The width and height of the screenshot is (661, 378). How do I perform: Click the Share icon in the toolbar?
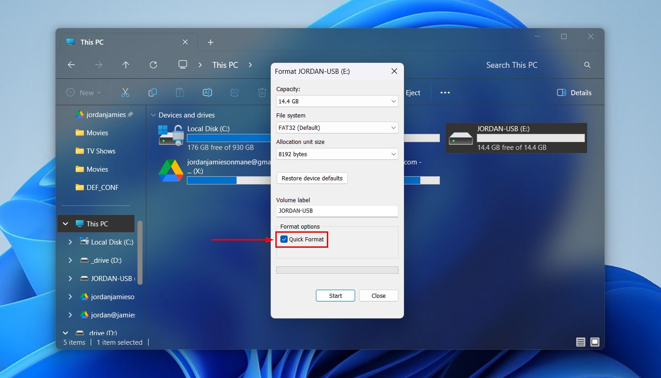pyautogui.click(x=234, y=92)
